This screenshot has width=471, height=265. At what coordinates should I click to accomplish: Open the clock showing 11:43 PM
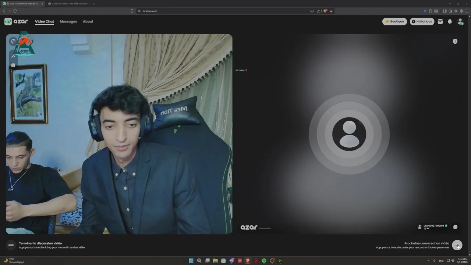(x=463, y=261)
